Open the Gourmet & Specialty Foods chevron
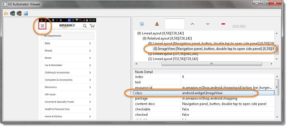The height and width of the screenshot is (128, 288). click(x=90, y=102)
